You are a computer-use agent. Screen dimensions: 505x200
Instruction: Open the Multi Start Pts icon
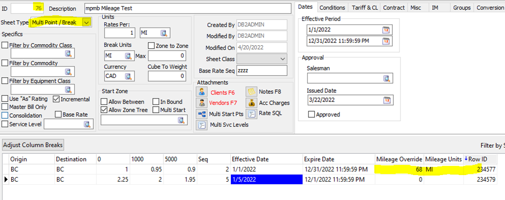(x=202, y=114)
